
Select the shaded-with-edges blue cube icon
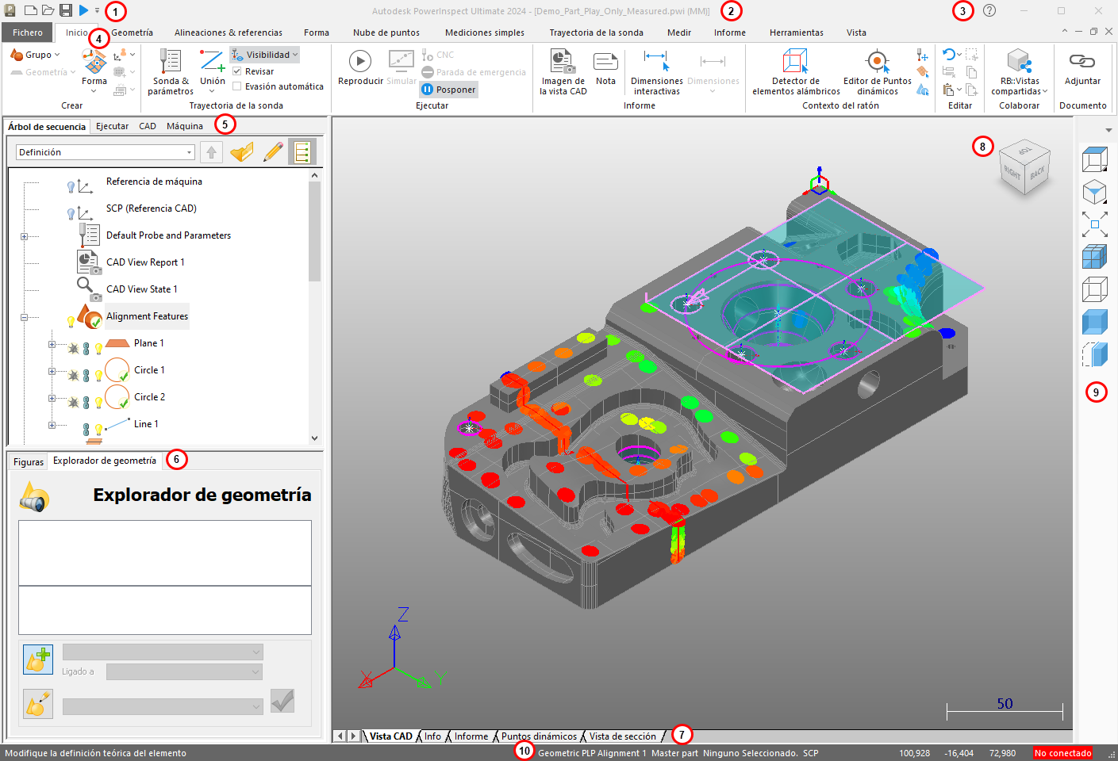click(1095, 257)
